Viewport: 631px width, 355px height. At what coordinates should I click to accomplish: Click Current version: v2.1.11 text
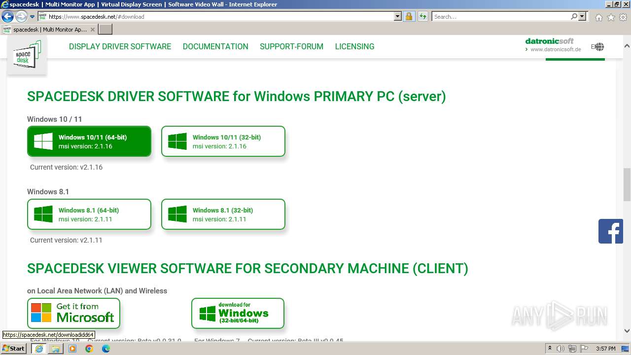pos(66,240)
